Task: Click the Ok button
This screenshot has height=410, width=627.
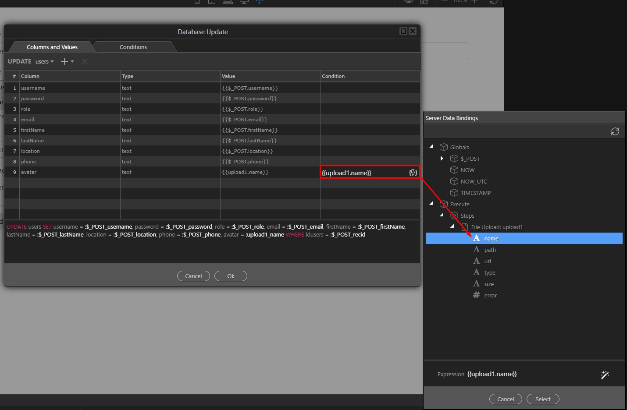Action: point(231,276)
